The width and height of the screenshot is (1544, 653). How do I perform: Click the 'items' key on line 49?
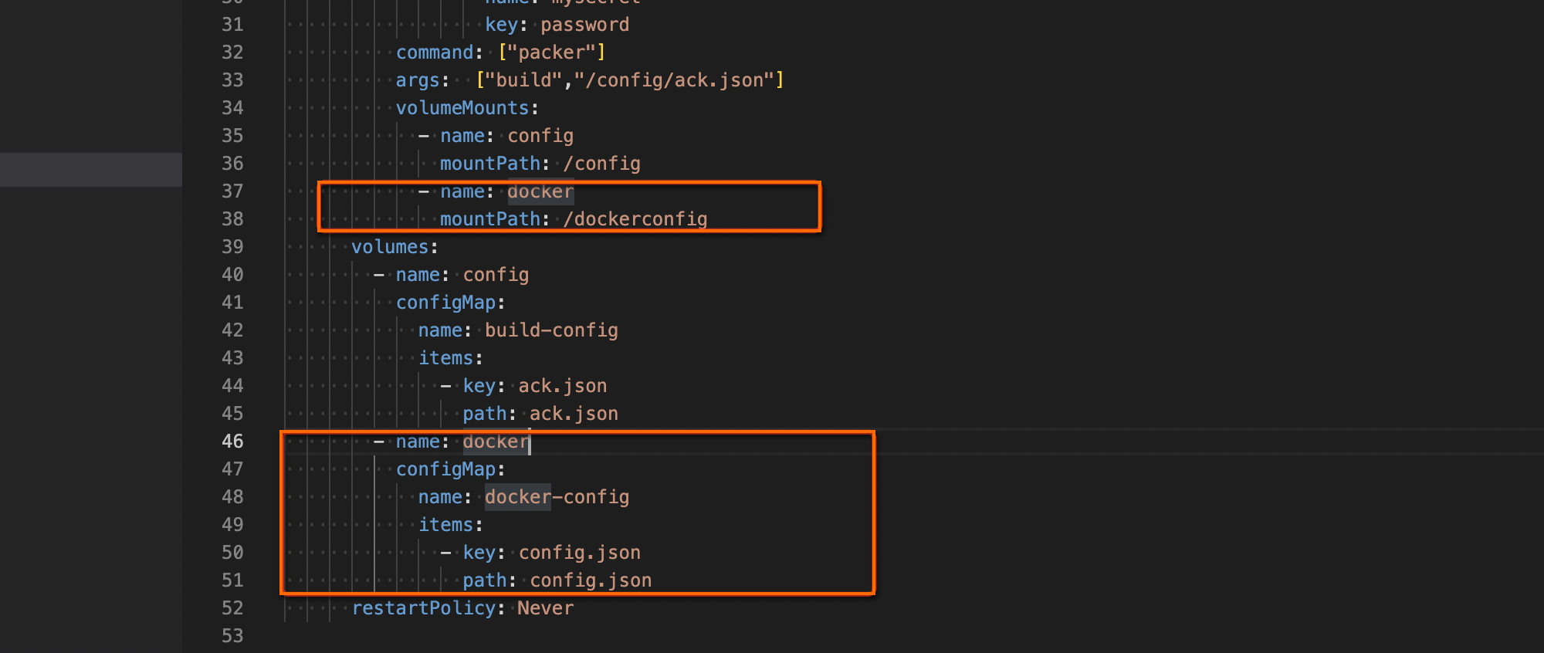(x=445, y=525)
